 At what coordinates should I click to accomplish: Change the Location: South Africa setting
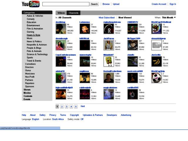click(58, 119)
